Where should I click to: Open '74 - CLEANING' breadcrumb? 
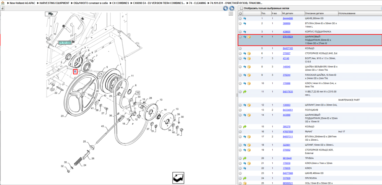click(x=198, y=3)
